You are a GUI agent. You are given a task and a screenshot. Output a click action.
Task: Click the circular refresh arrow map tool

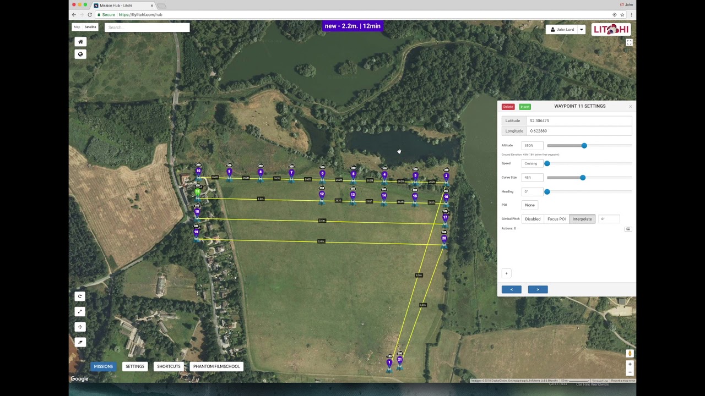tap(80, 296)
